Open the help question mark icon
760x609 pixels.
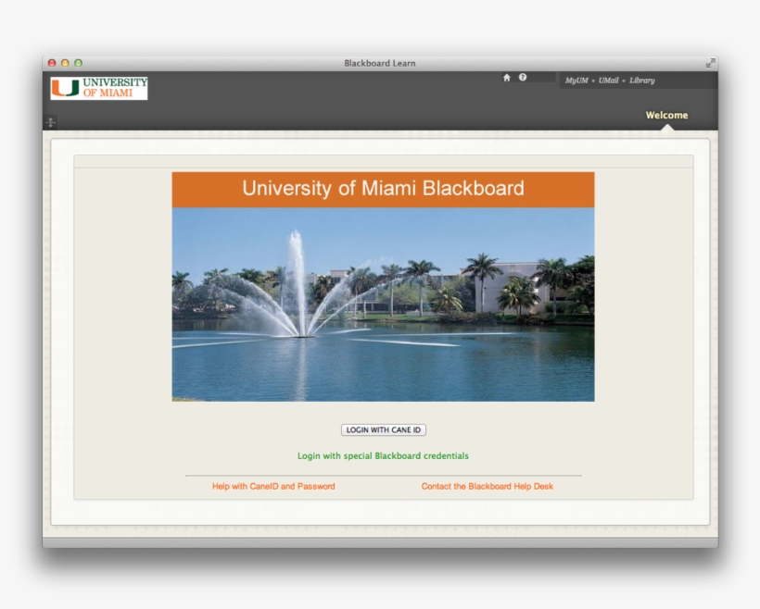[523, 77]
